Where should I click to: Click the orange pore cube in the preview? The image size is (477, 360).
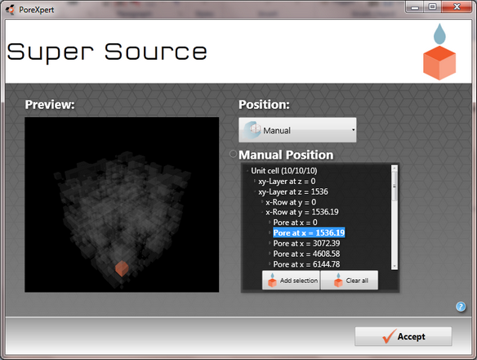pyautogui.click(x=122, y=268)
